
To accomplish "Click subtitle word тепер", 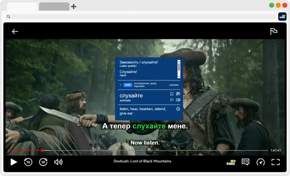I will [120, 126].
